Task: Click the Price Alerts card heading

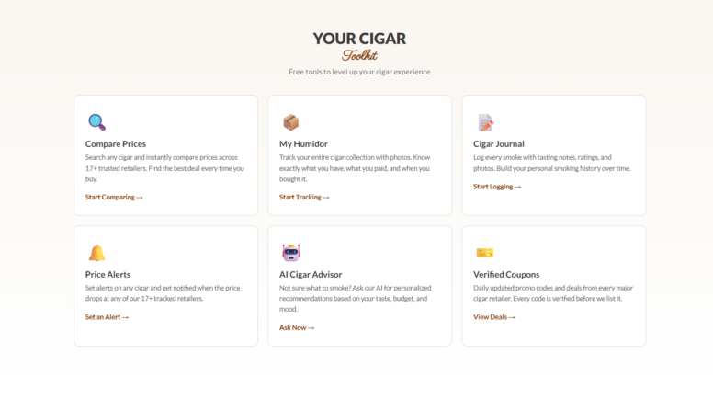Action: pos(108,274)
